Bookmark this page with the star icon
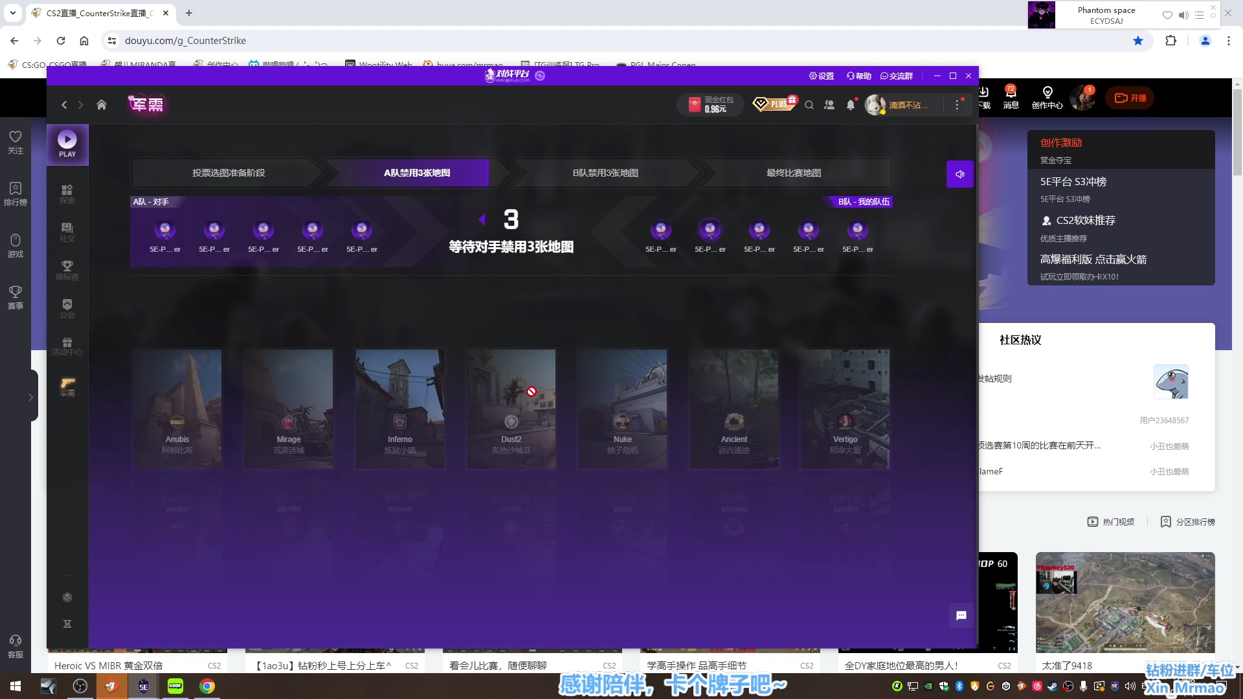This screenshot has width=1243, height=699. click(1138, 41)
